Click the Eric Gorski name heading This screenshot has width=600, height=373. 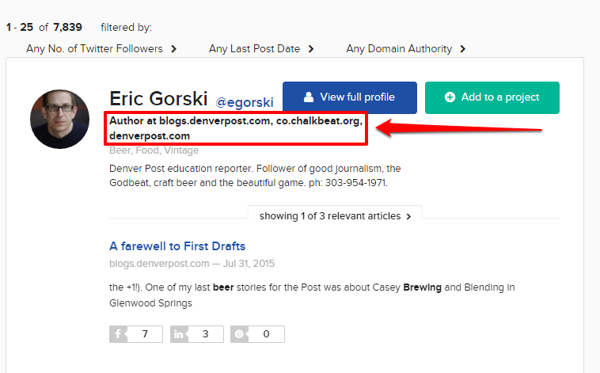tap(158, 98)
